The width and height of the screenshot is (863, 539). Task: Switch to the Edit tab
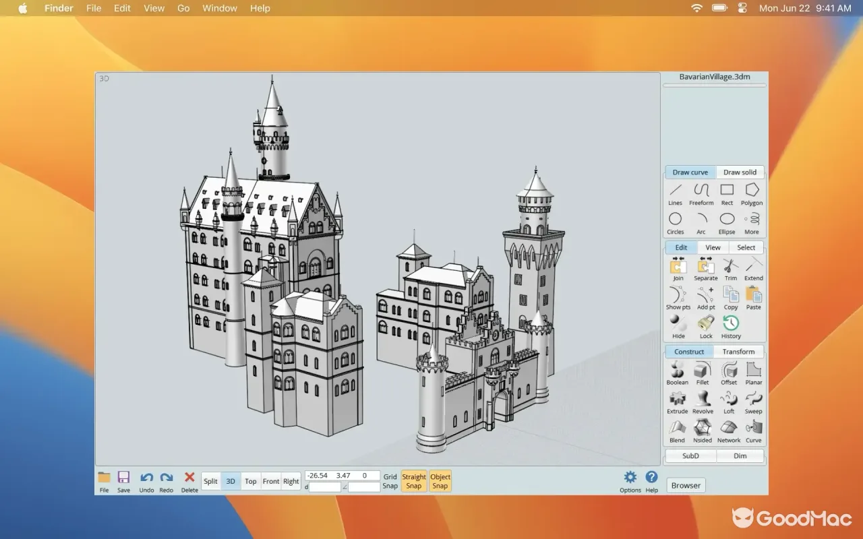[681, 247]
